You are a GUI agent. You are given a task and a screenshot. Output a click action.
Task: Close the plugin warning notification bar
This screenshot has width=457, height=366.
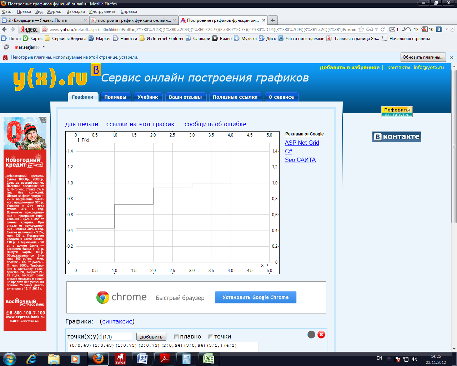pyautogui.click(x=452, y=57)
